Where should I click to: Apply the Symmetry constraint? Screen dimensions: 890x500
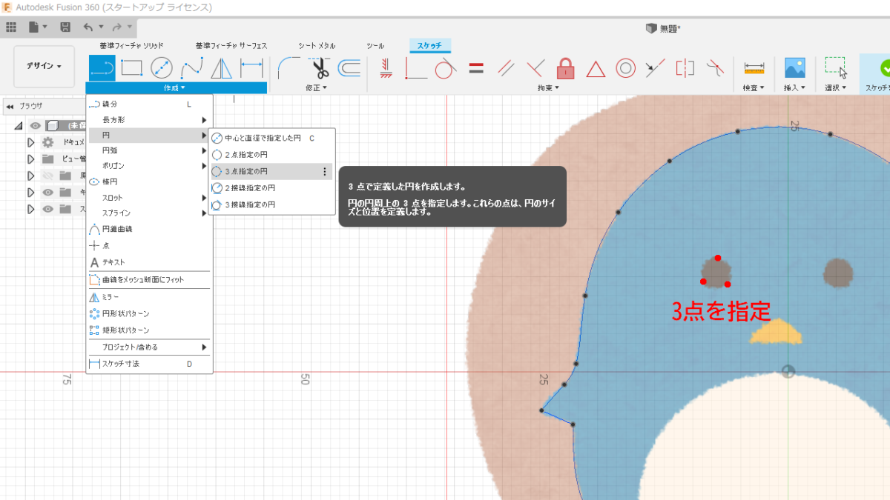coord(685,68)
